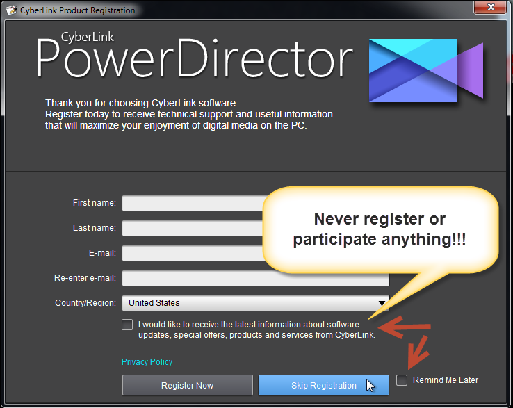Click the Register Now button
513x408 pixels.
(x=188, y=385)
